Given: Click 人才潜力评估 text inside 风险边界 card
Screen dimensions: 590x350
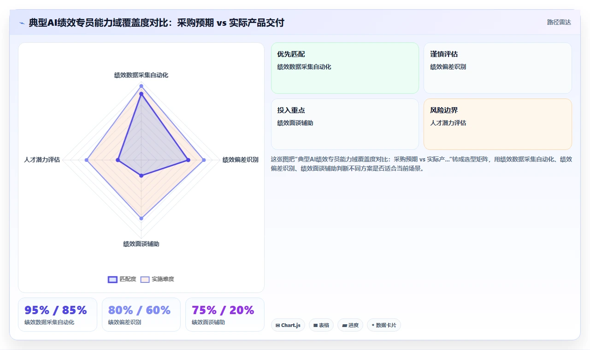Looking at the screenshot, I should (448, 123).
